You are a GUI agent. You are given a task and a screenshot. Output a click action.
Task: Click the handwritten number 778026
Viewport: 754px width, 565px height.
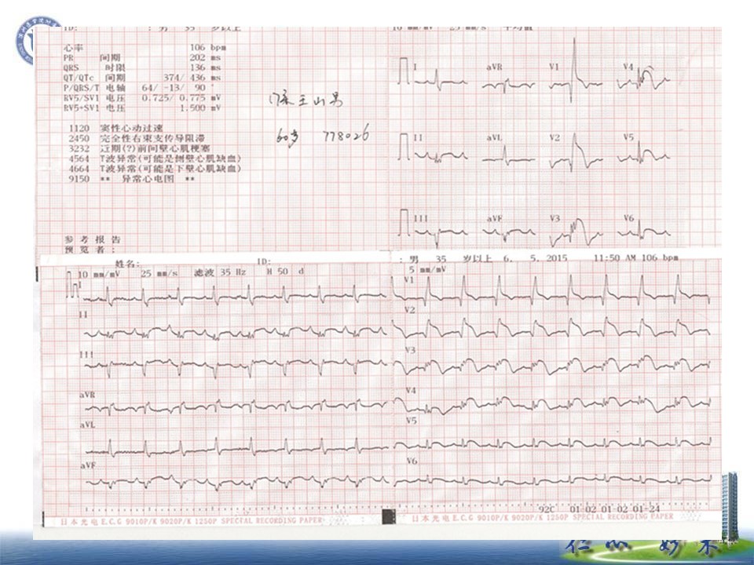coord(346,134)
